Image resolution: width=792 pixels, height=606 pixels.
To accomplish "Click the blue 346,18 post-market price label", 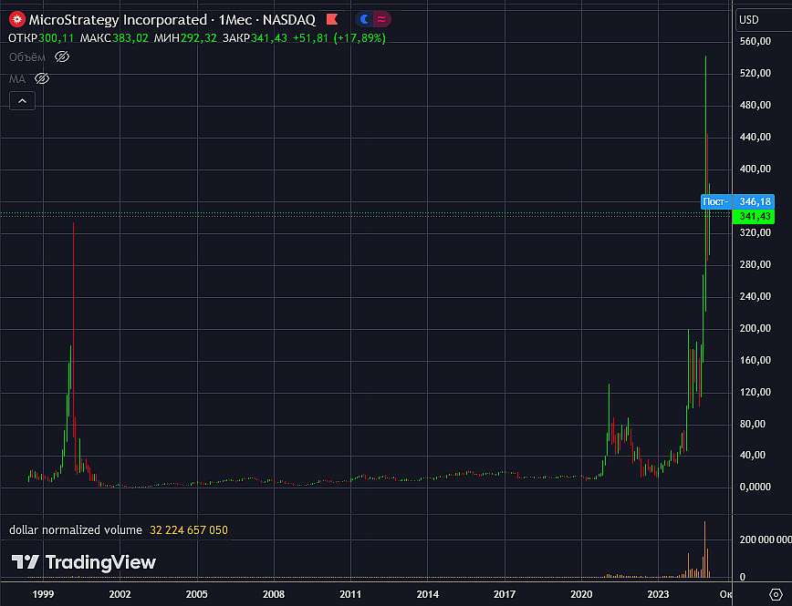I will [x=755, y=201].
